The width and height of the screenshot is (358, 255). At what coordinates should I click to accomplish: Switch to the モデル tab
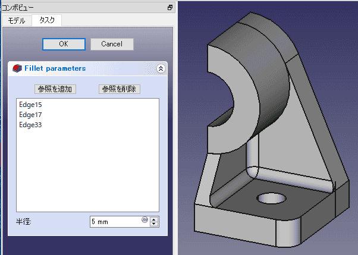click(x=17, y=21)
